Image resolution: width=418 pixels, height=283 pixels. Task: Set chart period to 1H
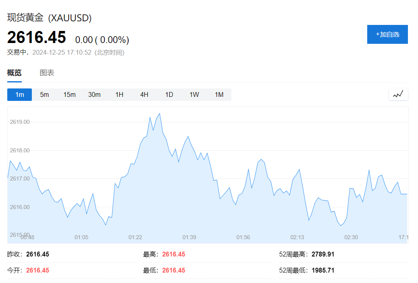click(119, 94)
